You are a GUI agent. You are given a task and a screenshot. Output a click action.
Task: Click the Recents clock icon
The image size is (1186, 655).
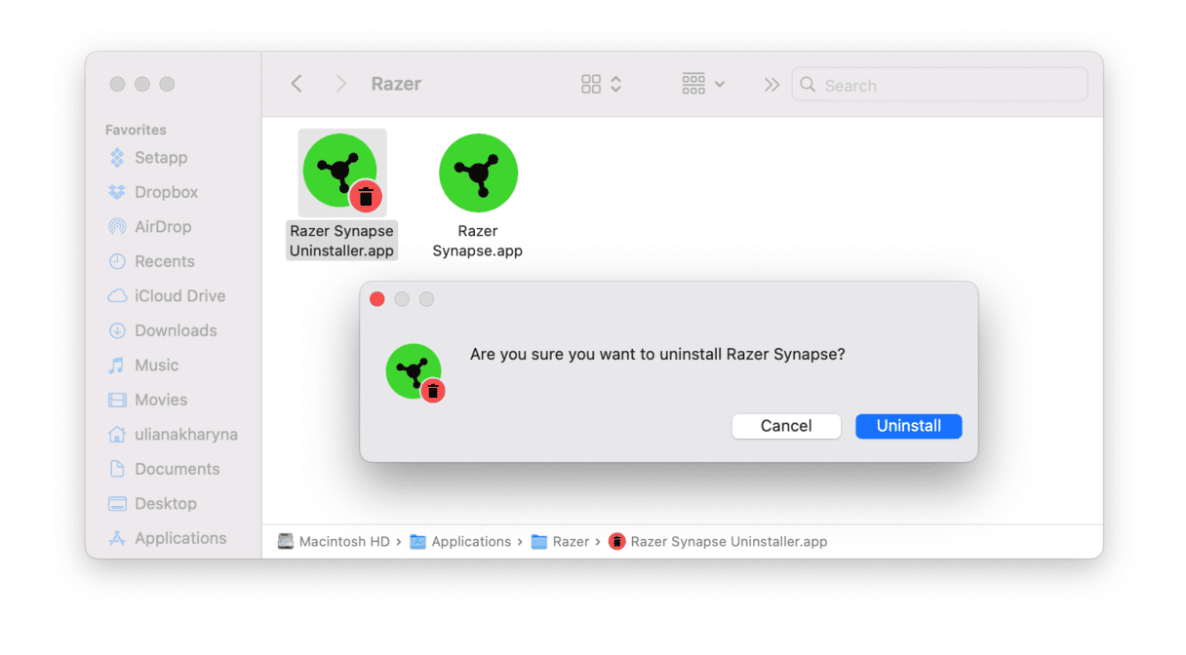(x=117, y=261)
